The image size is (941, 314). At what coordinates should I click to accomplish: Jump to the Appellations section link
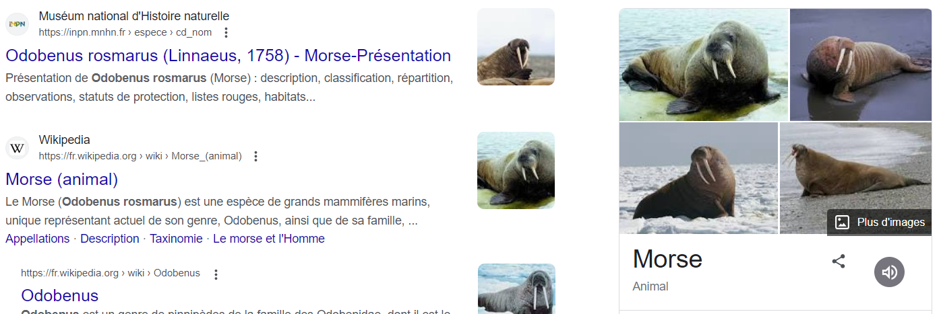[x=38, y=239]
